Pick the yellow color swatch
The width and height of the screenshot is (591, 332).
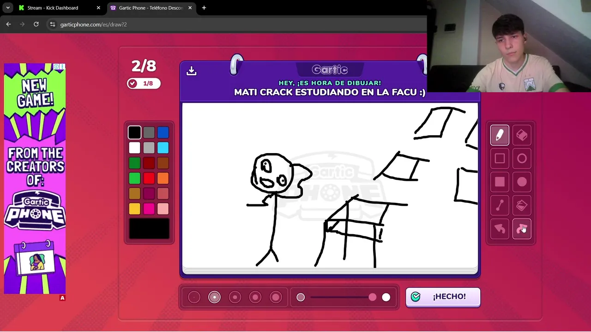click(134, 208)
